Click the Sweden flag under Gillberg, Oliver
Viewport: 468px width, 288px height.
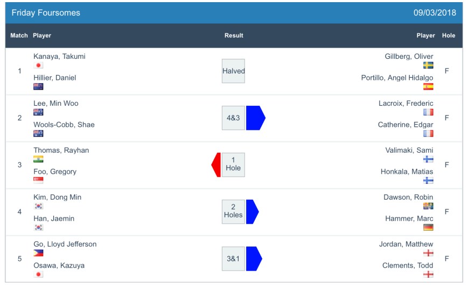[x=428, y=65]
